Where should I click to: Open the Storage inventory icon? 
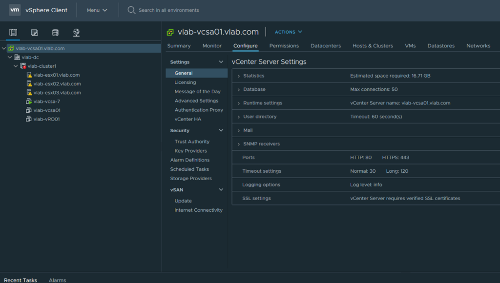pyautogui.click(x=55, y=32)
